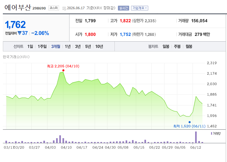The height and width of the screenshot is (162, 227).
Task: Click the stock name 에어부산
Action: [18, 7]
